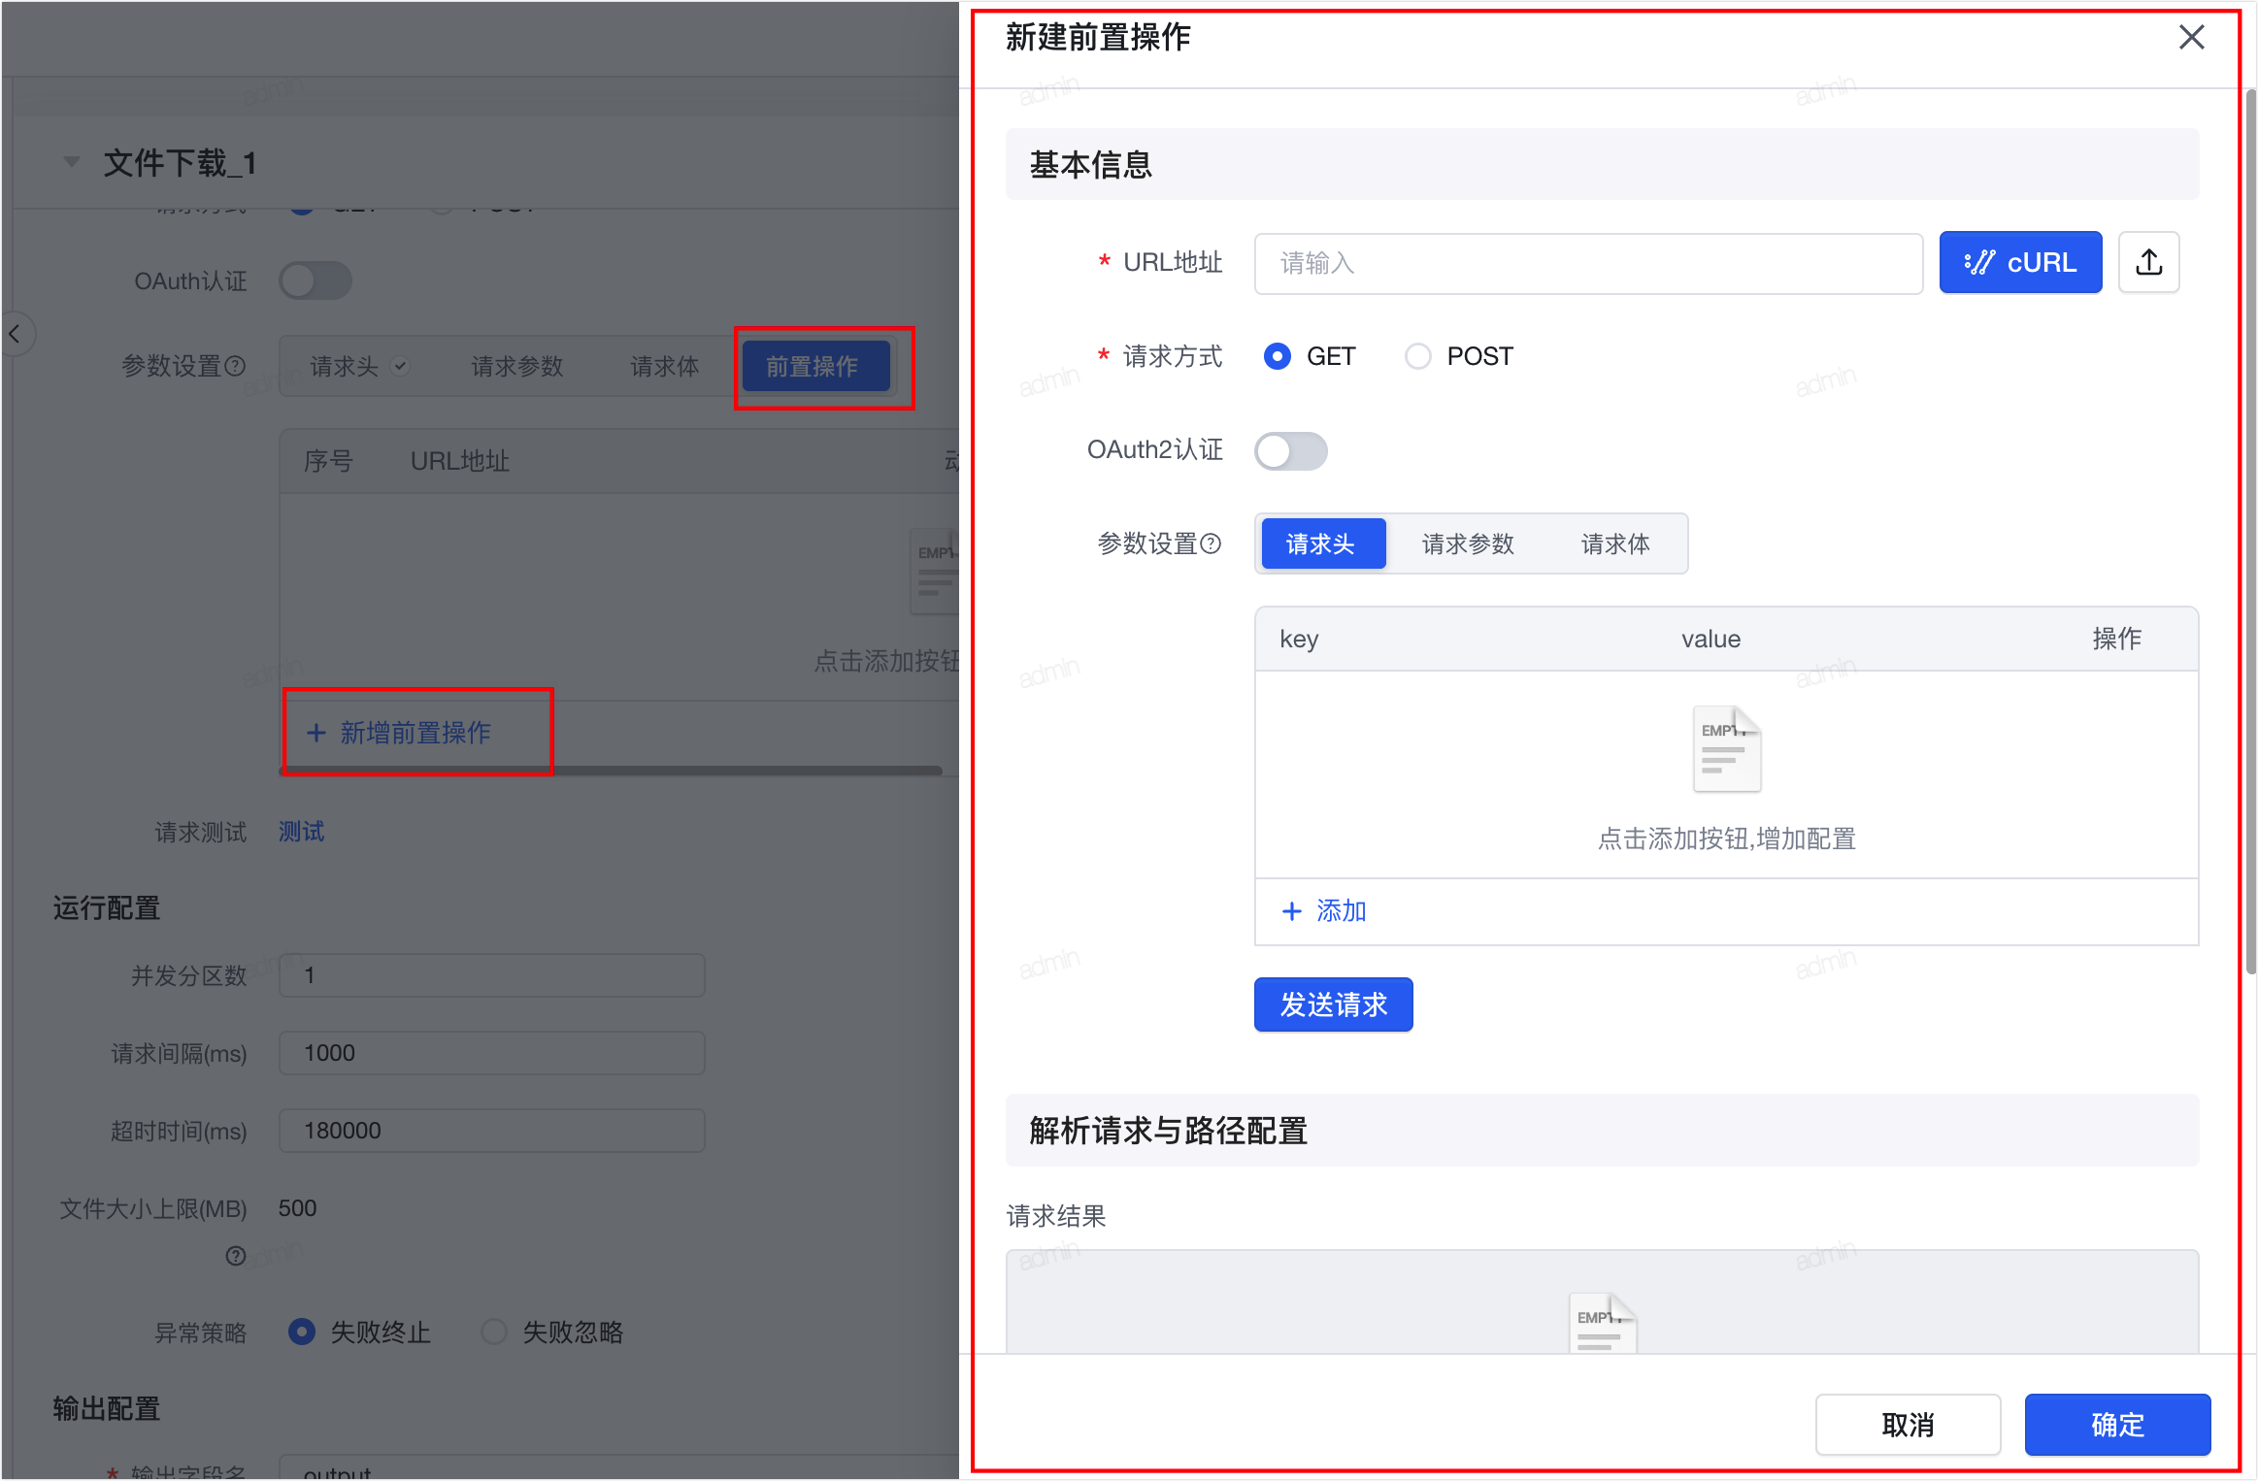The height and width of the screenshot is (1481, 2258).
Task: Click the 发送请求 button
Action: [x=1333, y=1004]
